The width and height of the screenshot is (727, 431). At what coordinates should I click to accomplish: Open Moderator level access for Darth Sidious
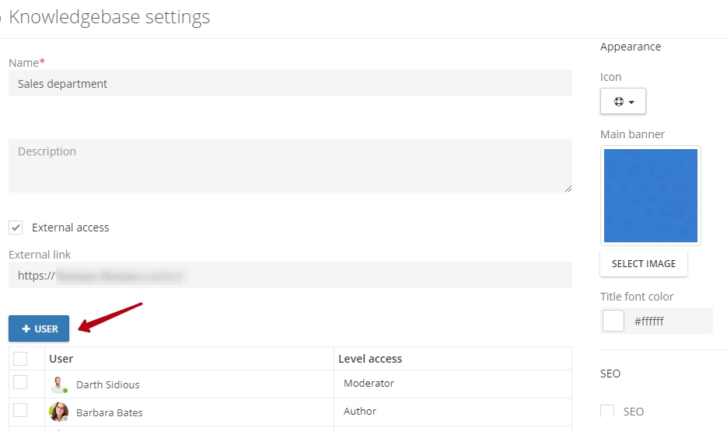click(x=369, y=384)
